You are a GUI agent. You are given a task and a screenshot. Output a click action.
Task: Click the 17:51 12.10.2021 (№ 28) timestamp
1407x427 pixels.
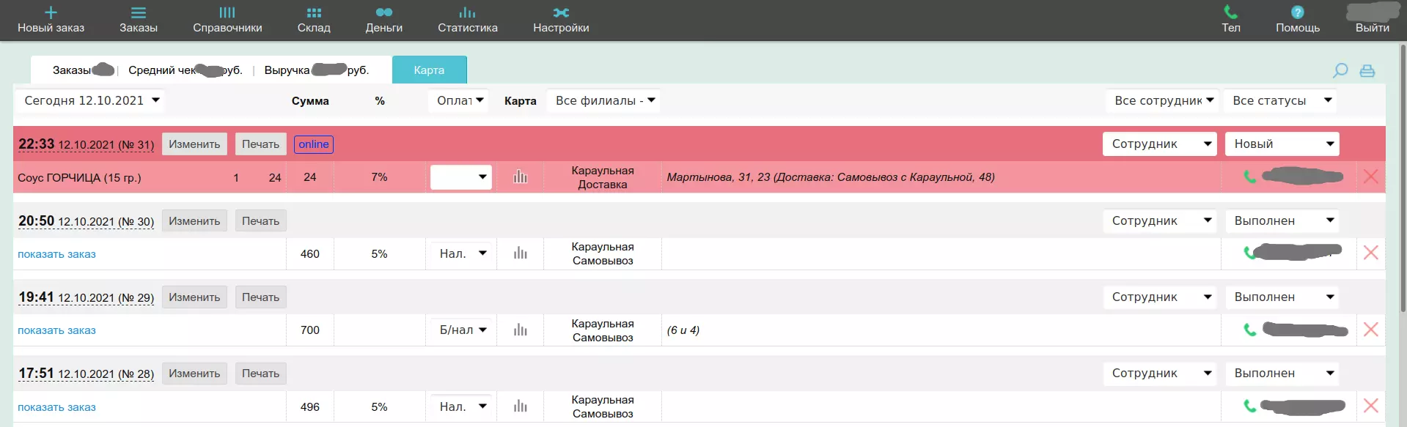[86, 374]
